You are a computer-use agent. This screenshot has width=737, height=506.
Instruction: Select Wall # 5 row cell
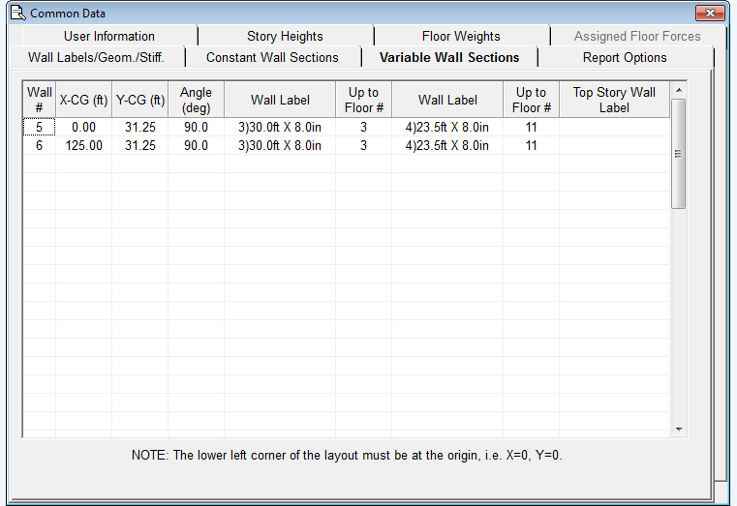pos(40,128)
